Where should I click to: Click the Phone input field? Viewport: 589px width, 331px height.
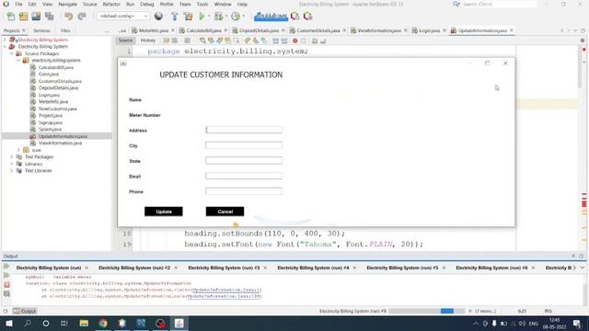(244, 191)
